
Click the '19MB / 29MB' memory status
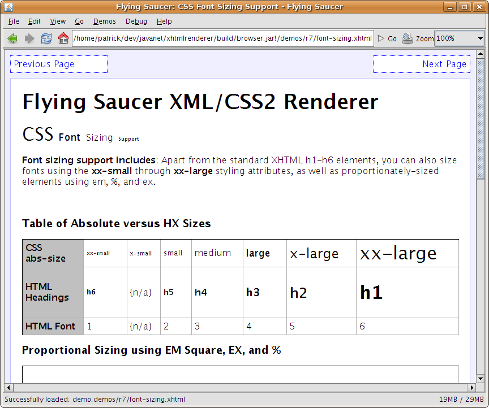(x=461, y=400)
